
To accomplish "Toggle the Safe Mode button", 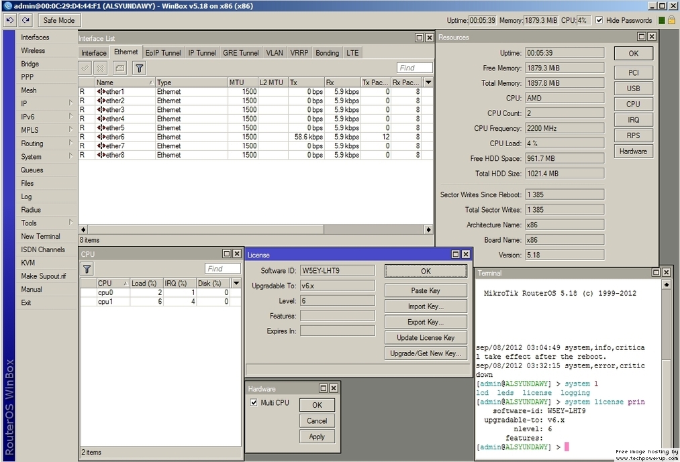I will [59, 20].
